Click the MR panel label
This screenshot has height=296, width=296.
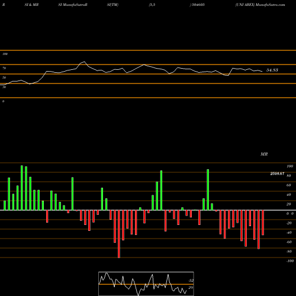pyautogui.click(x=264, y=154)
